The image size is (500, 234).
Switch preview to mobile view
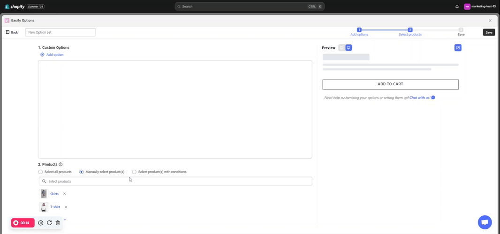coord(341,48)
